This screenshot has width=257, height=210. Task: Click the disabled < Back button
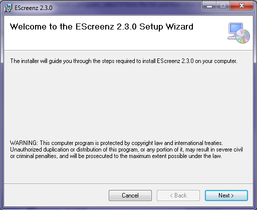point(178,195)
